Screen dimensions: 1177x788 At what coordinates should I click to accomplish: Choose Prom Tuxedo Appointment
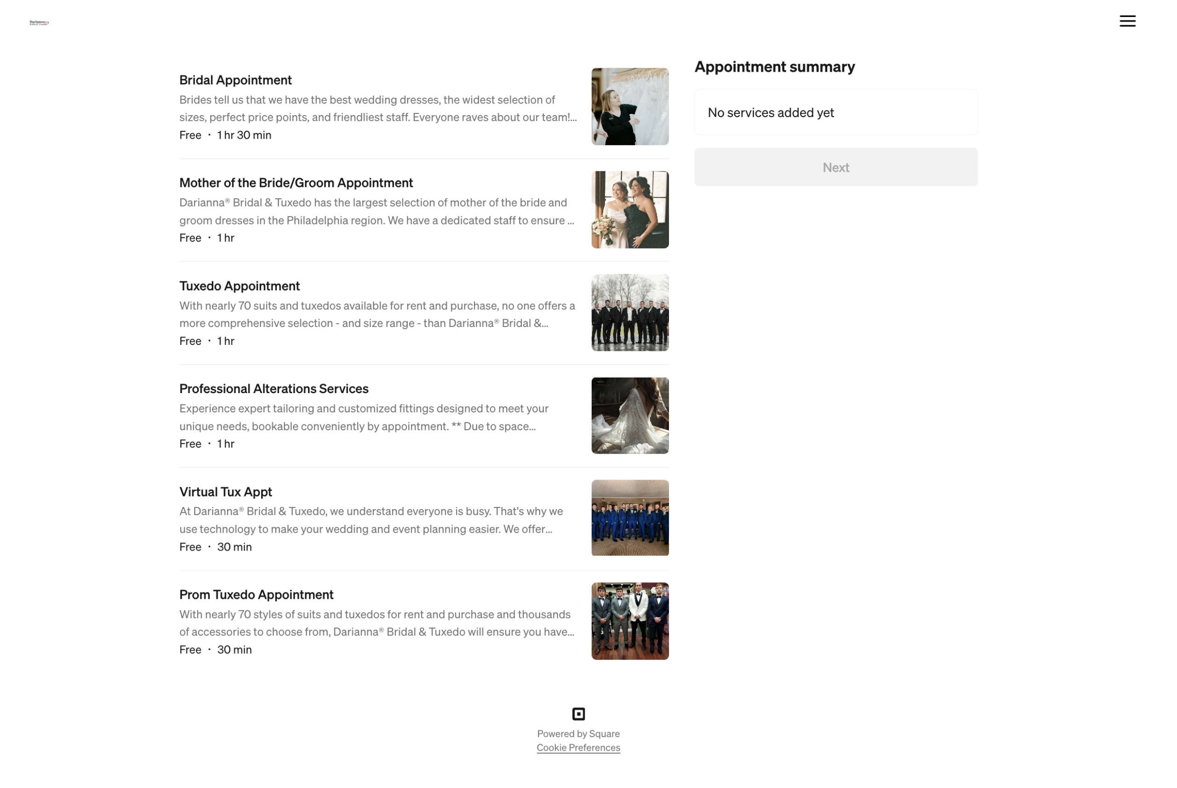pos(256,595)
